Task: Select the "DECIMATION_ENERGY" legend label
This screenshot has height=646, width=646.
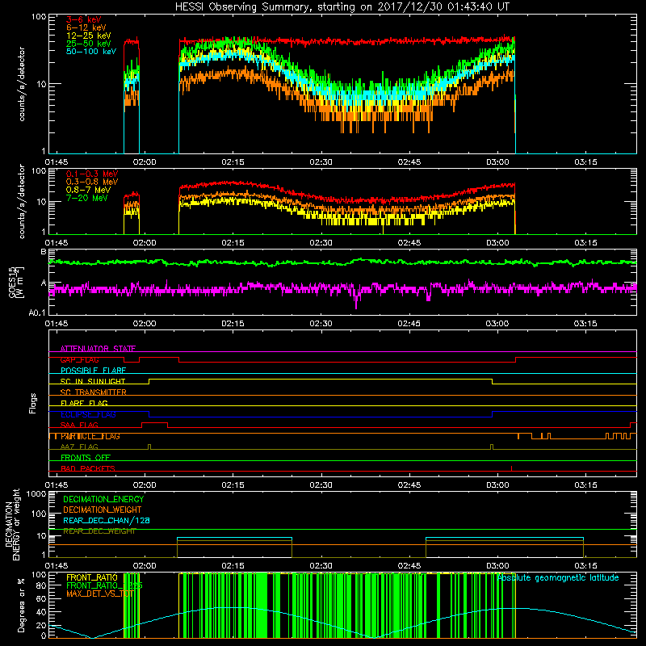Action: click(103, 499)
